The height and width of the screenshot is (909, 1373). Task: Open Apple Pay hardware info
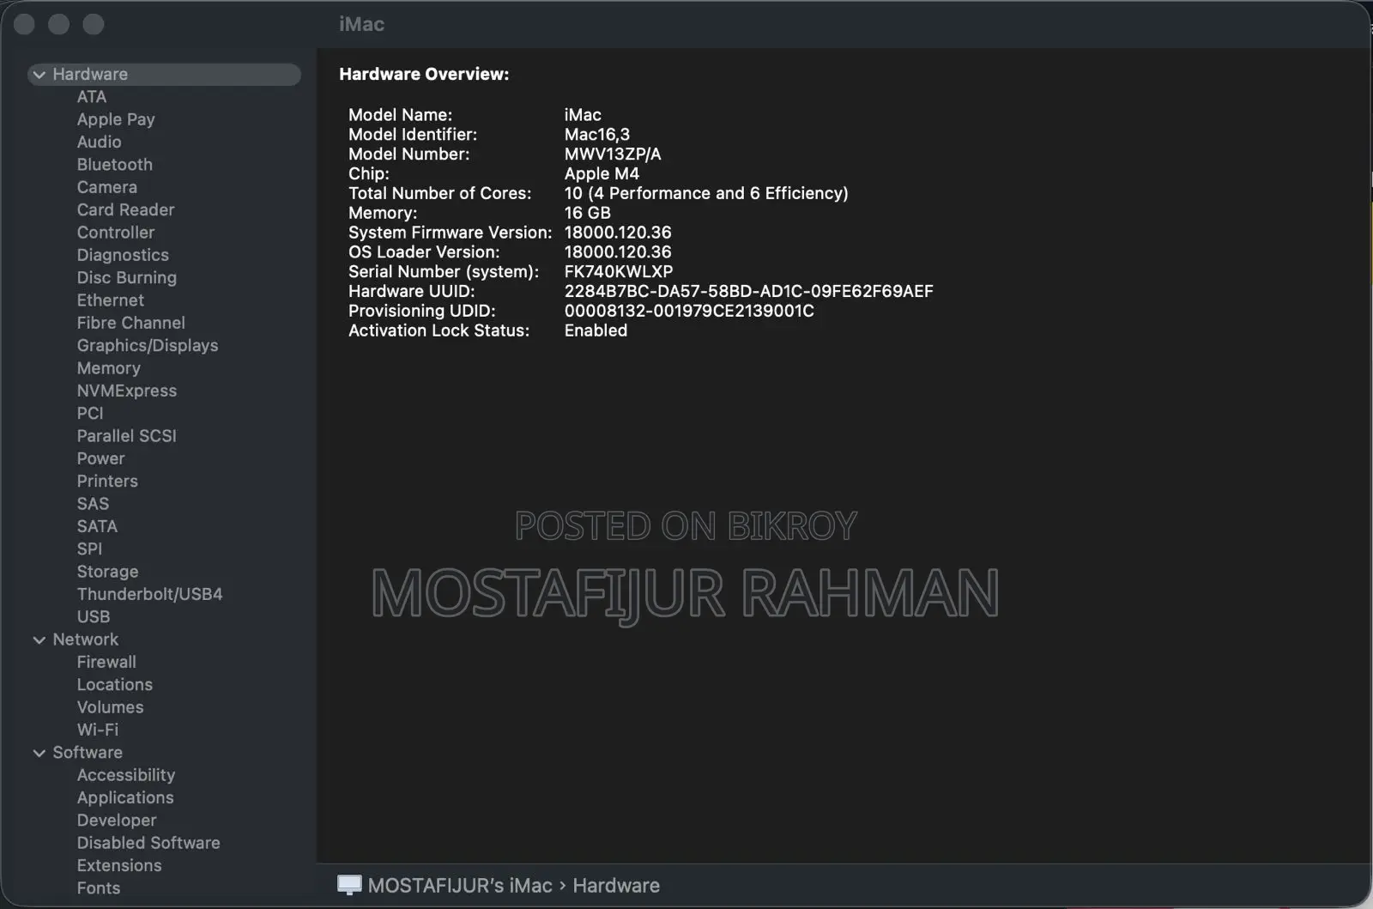[x=116, y=119]
